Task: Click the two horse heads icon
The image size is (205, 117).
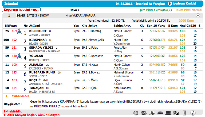Action: point(144,113)
